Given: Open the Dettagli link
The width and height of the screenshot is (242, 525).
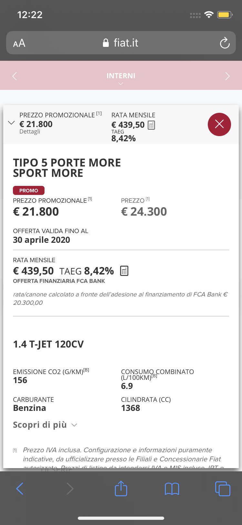Looking at the screenshot, I should pos(30,132).
